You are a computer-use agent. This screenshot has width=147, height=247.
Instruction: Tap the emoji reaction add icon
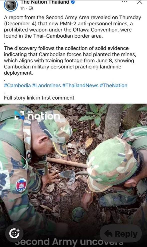14,233
